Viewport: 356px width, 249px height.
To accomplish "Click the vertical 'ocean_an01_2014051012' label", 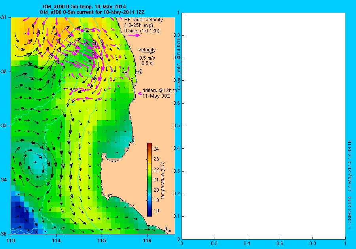I will pyautogui.click(x=179, y=64).
